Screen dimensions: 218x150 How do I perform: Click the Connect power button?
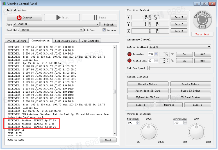[x=24, y=17]
